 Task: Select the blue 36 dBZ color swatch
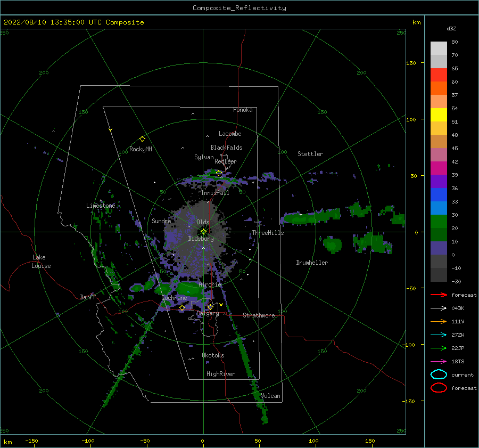pyautogui.click(x=439, y=195)
